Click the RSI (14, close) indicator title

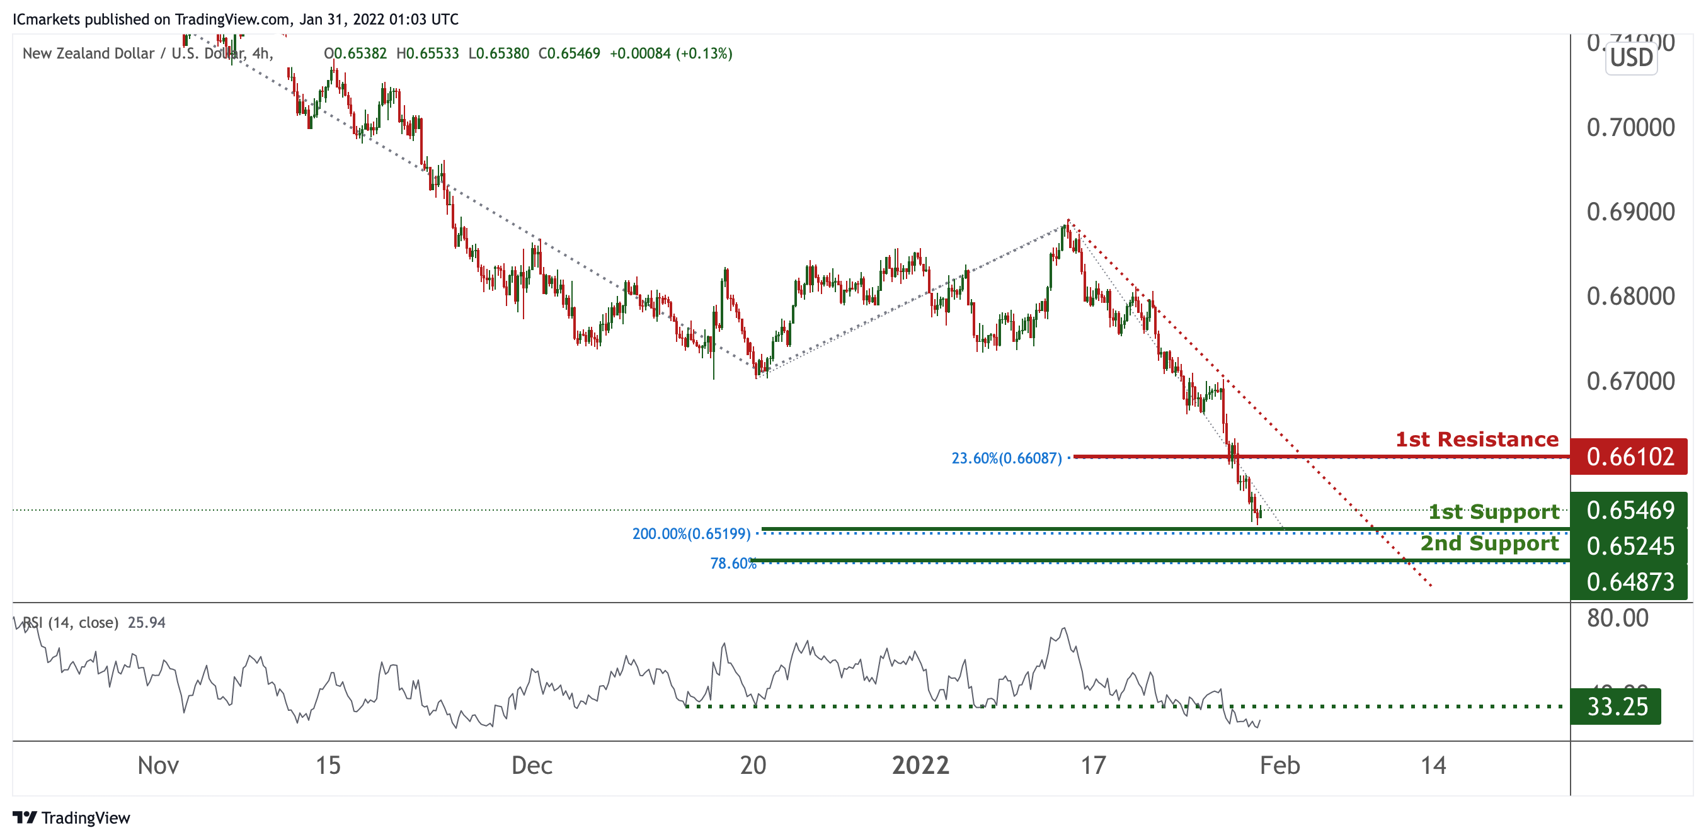click(70, 622)
